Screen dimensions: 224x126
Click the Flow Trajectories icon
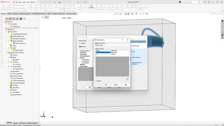[11, 73]
